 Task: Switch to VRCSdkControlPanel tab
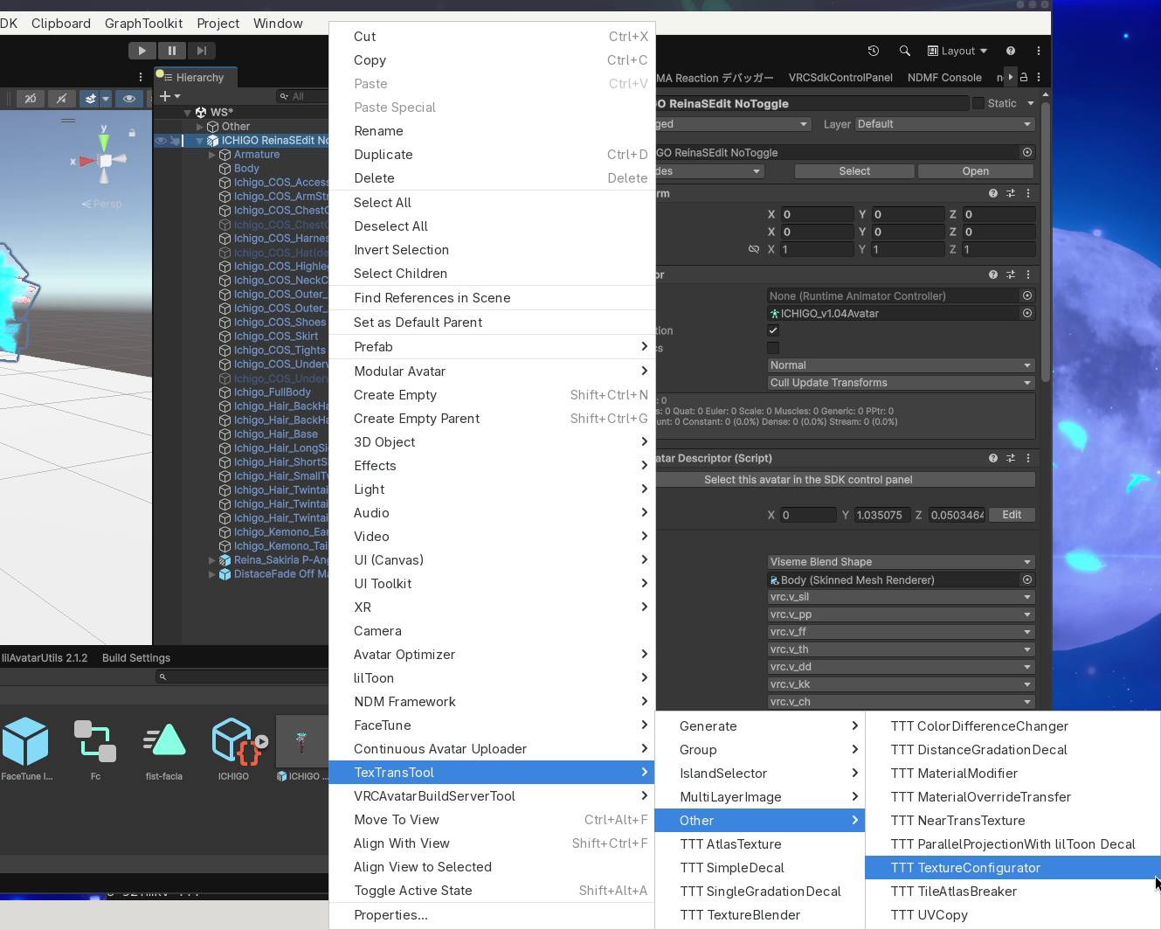point(840,78)
